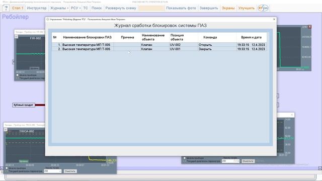Click 'Клапан' cell in row 2
This screenshot has height=181, width=322.
[155, 49]
